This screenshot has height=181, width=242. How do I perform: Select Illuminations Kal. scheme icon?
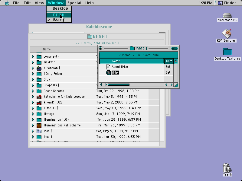coord(39,125)
